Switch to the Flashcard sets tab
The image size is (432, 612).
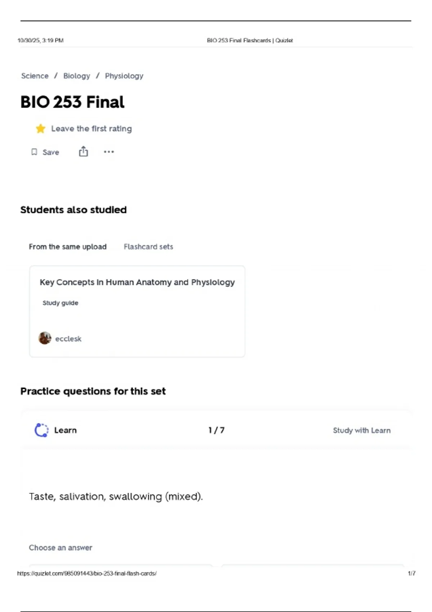(148, 247)
